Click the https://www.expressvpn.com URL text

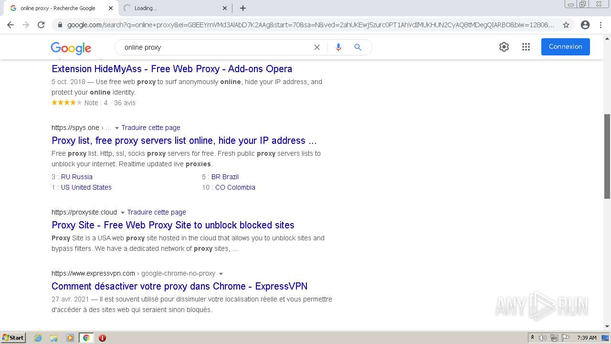(93, 273)
